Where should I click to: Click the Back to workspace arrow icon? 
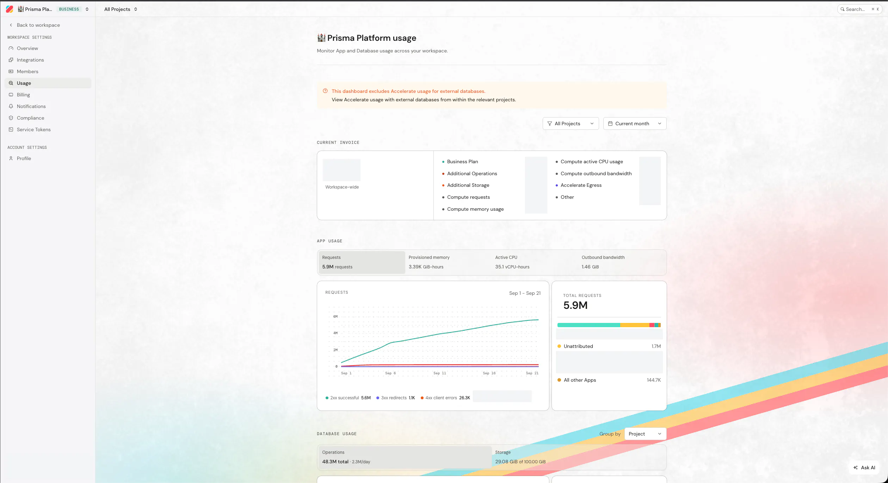click(11, 25)
